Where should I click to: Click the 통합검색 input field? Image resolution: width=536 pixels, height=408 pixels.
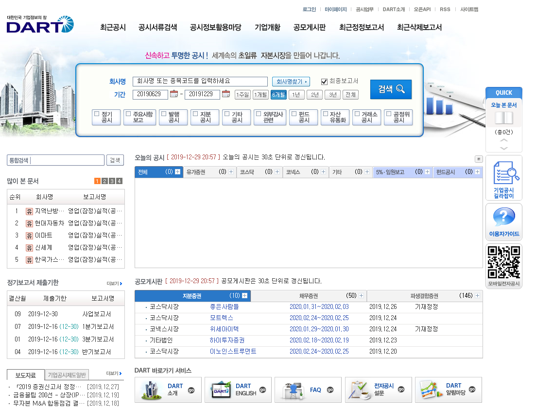[x=56, y=160]
